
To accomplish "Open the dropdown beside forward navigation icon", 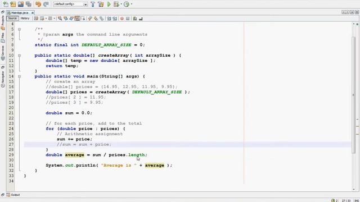I will point(54,19).
